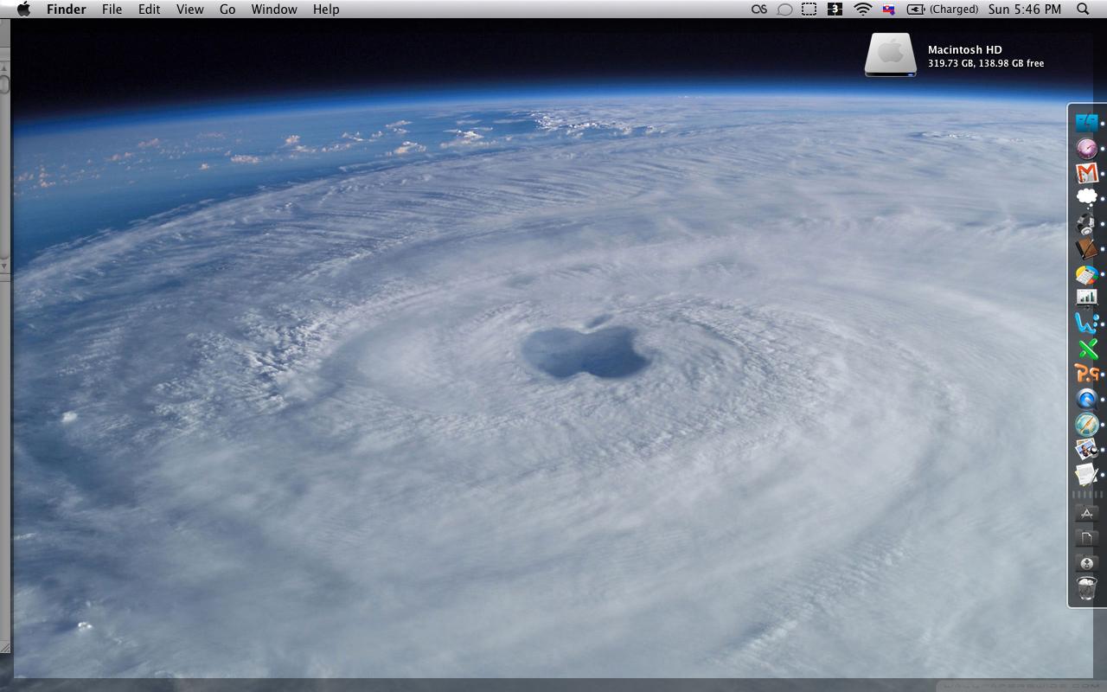Open the Wi-Fi status menu
This screenshot has width=1107, height=692.
coord(862,10)
